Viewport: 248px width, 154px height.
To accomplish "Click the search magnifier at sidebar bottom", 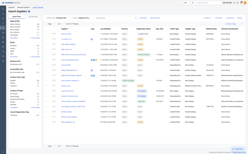I will pos(3,152).
